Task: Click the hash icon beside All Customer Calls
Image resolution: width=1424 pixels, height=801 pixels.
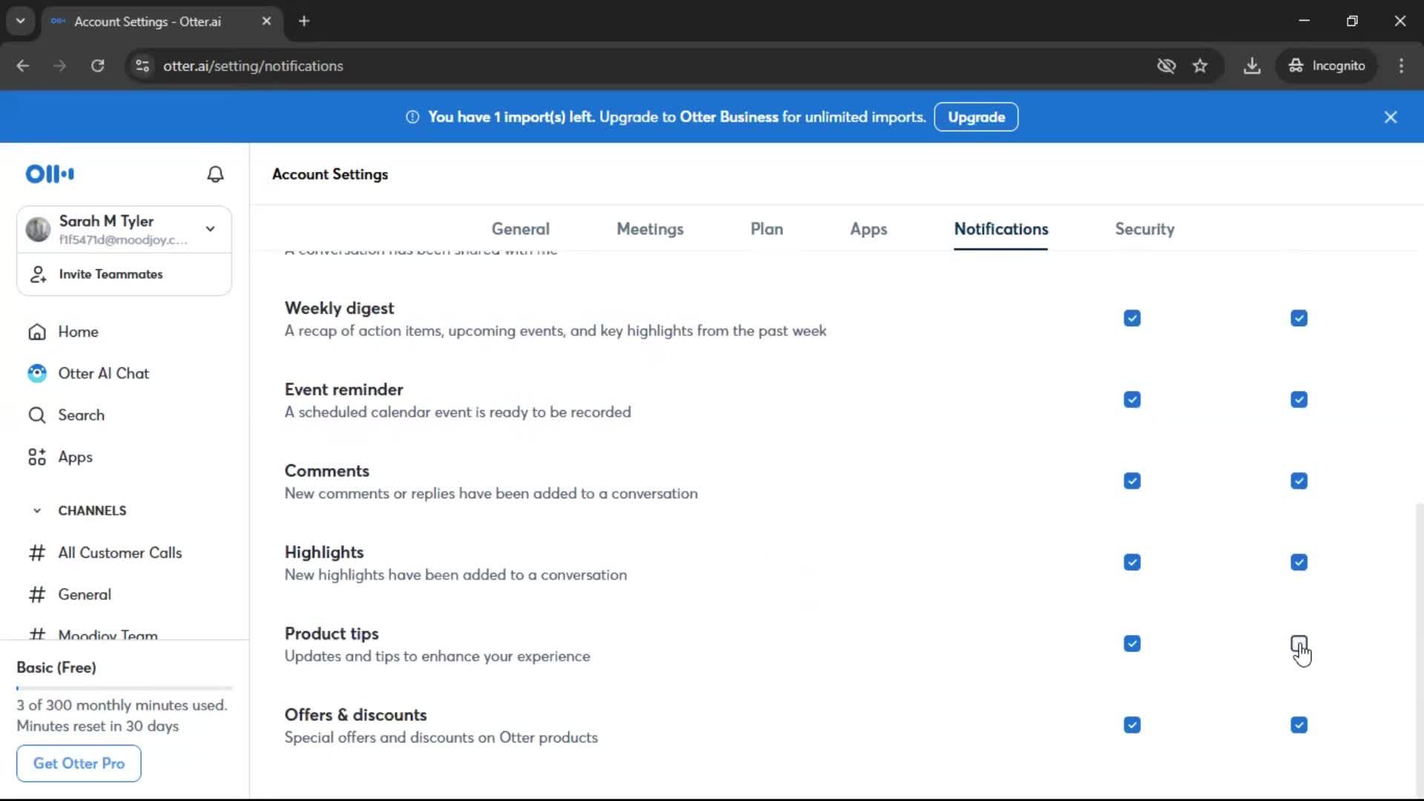Action: click(x=37, y=553)
